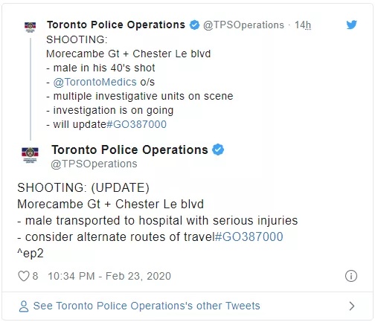Click the verified badge in the update tweet

218,149
